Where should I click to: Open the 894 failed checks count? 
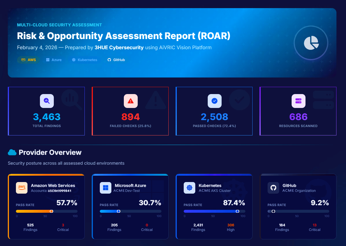(130, 117)
